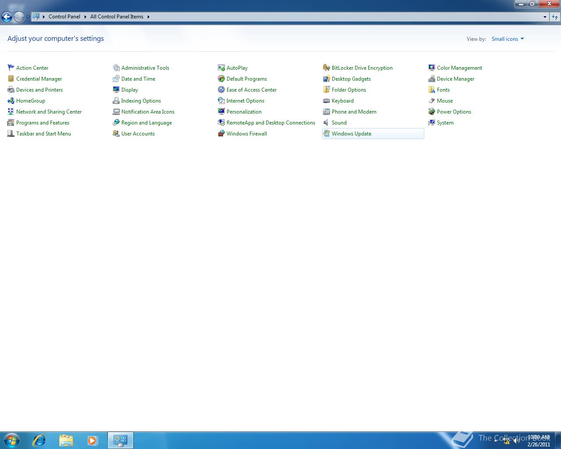This screenshot has width=561, height=449.
Task: Refresh the Control Panel view
Action: click(x=555, y=17)
